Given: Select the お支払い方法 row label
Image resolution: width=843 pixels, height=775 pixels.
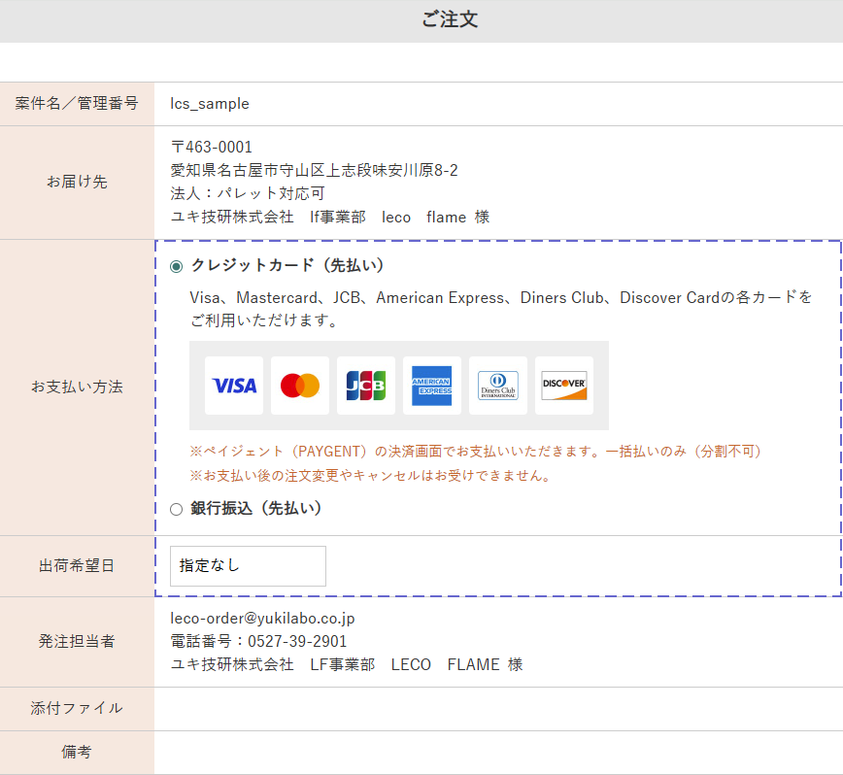Looking at the screenshot, I should (x=76, y=385).
